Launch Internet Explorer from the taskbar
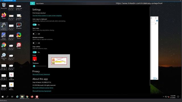The width and height of the screenshot is (182, 102). tap(17, 97)
